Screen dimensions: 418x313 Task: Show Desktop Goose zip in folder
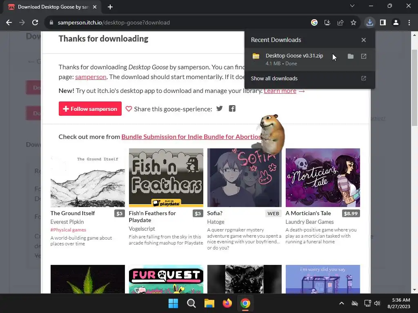coord(351,56)
